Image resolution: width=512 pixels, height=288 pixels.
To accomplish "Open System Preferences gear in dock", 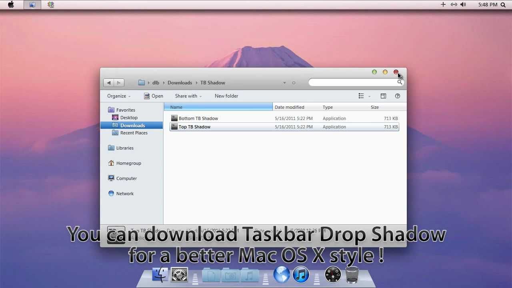I will tap(179, 275).
